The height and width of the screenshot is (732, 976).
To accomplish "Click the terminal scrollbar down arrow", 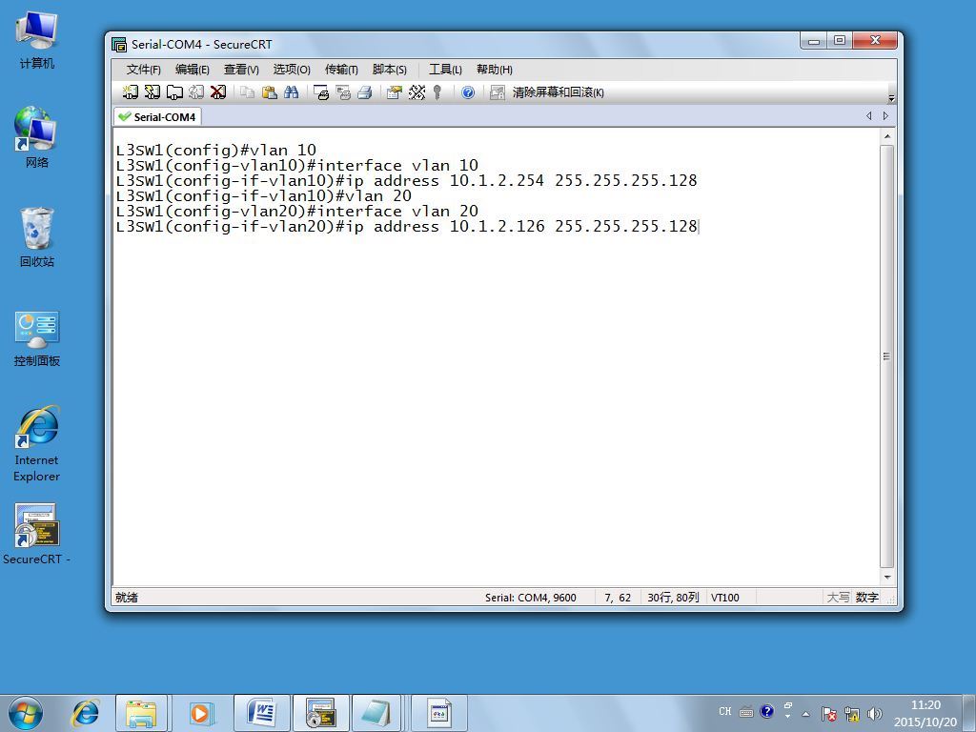I will 887,577.
